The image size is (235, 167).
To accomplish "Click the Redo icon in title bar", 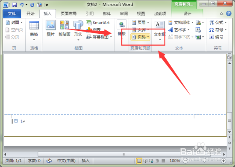I will tap(32, 5).
